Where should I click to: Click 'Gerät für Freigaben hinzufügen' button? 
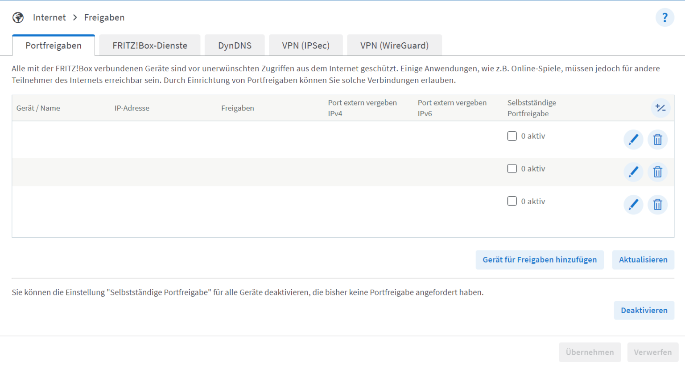pyautogui.click(x=539, y=260)
